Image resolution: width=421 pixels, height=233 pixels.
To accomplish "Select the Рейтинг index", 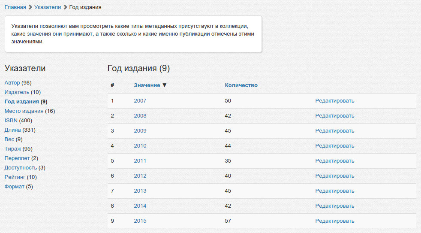I will 15,177.
